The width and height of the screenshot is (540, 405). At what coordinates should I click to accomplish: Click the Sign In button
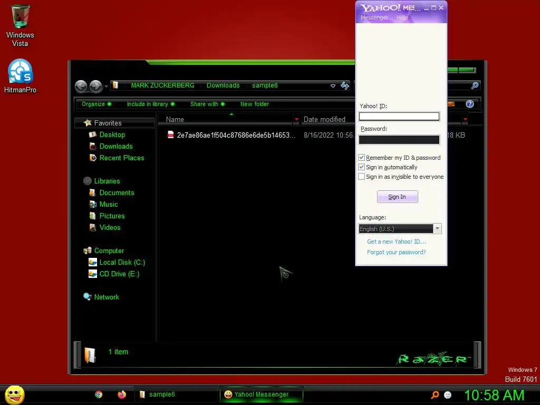(x=397, y=197)
